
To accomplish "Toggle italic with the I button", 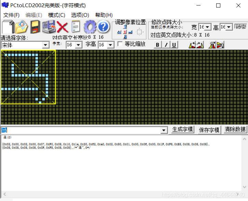I will 166,45.
